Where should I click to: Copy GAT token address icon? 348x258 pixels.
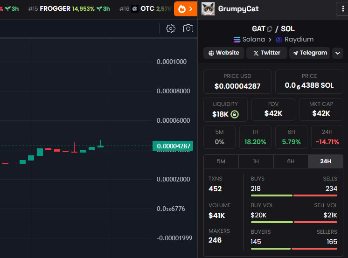pos(270,29)
